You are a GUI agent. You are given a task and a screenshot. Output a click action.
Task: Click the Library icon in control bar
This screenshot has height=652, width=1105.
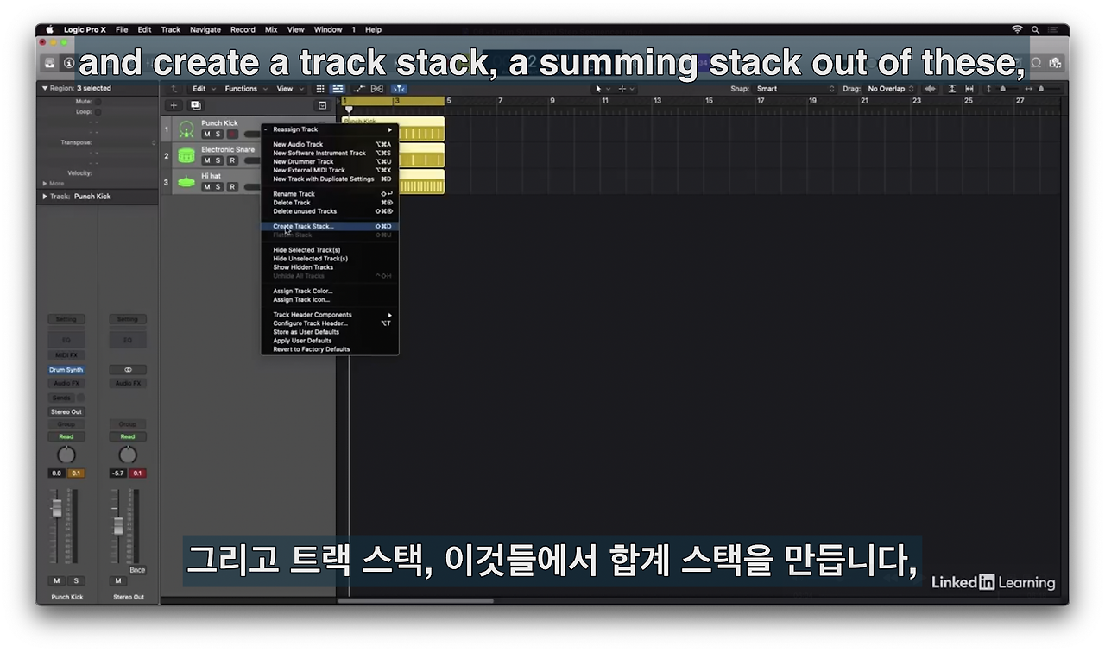50,63
